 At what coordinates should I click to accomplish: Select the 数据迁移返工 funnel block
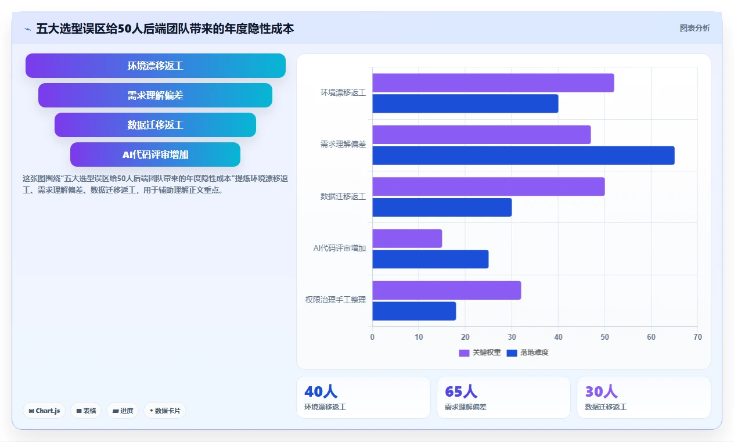[156, 125]
